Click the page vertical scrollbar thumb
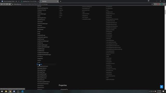 (x=165, y=12)
